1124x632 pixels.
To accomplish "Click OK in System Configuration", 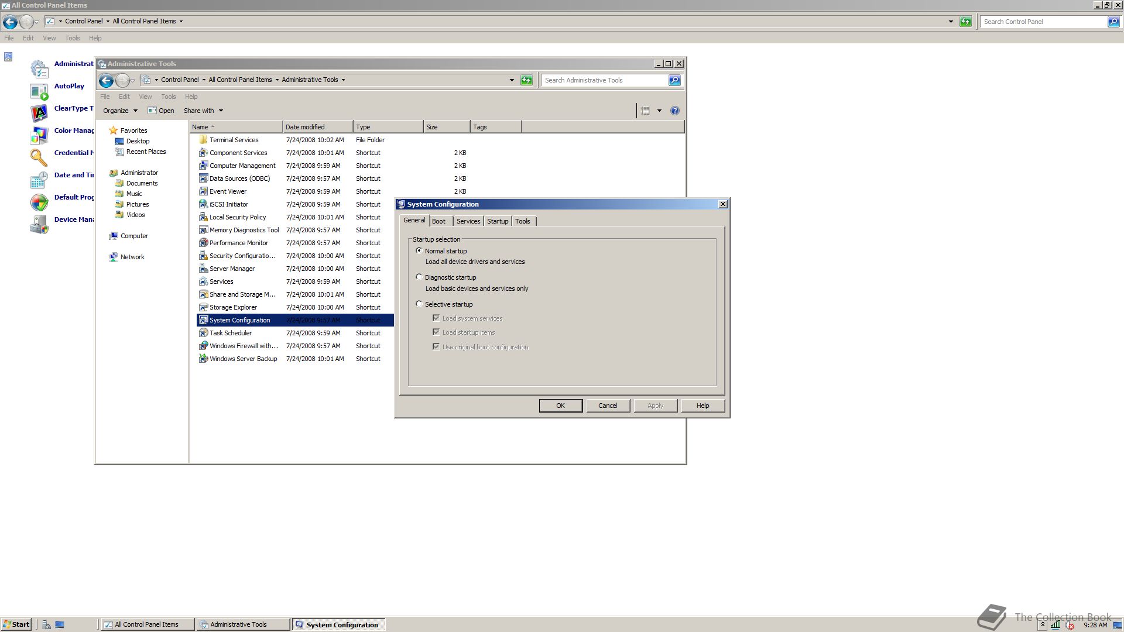I will (560, 406).
